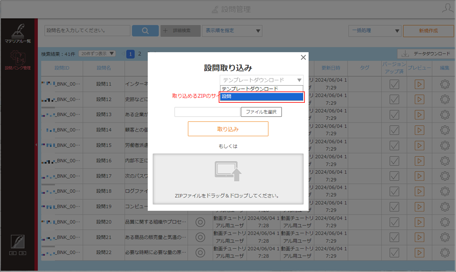Image resolution: width=456 pixels, height=272 pixels.
Task: Close the 設問取り込み dialog
Action: pos(303,57)
